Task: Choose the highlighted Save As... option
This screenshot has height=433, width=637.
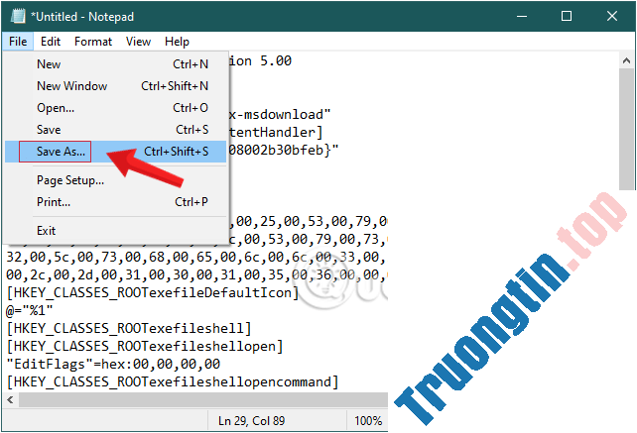Action: point(62,152)
